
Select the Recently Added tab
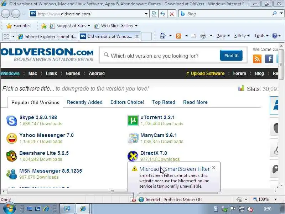click(85, 102)
